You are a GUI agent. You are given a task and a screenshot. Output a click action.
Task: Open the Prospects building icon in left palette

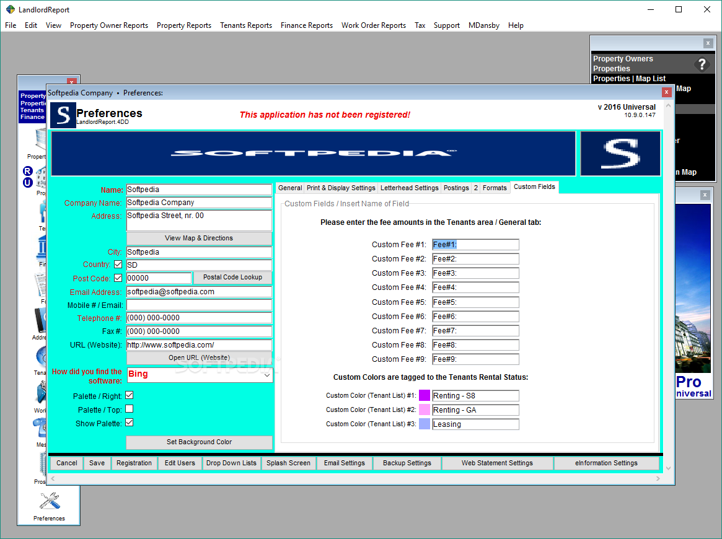[x=42, y=464]
